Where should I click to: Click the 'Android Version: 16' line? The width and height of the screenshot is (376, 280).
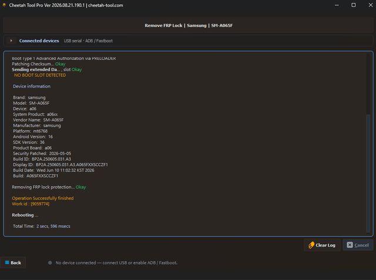[x=33, y=137]
